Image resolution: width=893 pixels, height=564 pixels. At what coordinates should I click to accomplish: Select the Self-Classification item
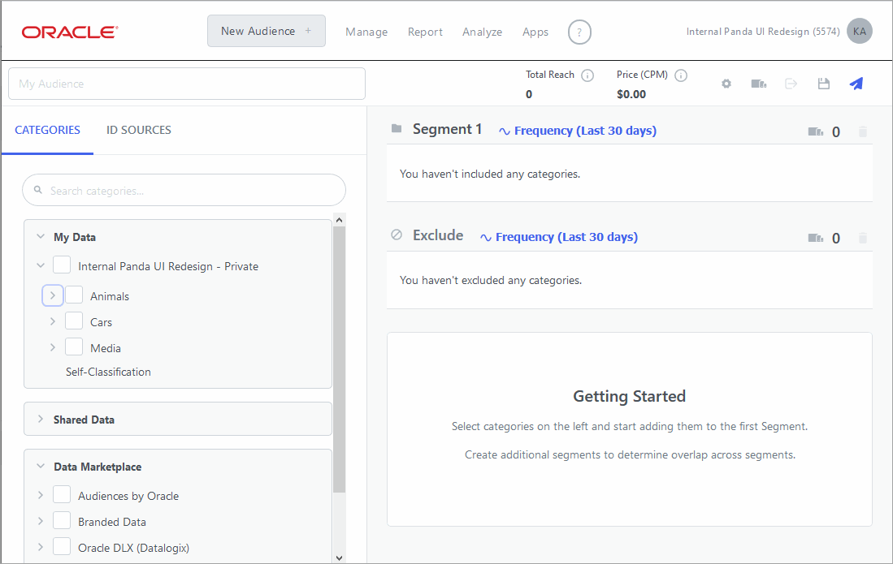pyautogui.click(x=108, y=372)
